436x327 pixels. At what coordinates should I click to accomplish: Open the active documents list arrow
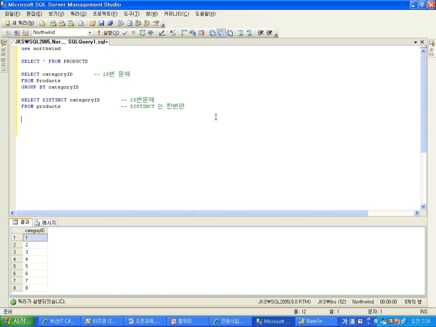click(416, 42)
